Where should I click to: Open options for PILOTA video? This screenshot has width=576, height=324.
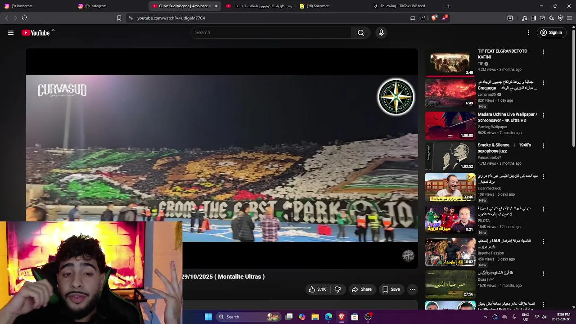pos(543,209)
